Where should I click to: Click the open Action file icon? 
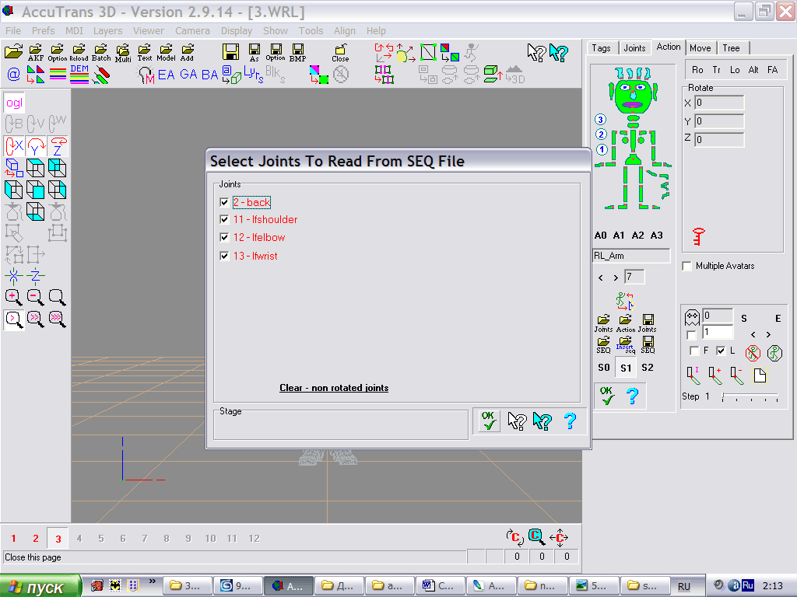click(626, 323)
